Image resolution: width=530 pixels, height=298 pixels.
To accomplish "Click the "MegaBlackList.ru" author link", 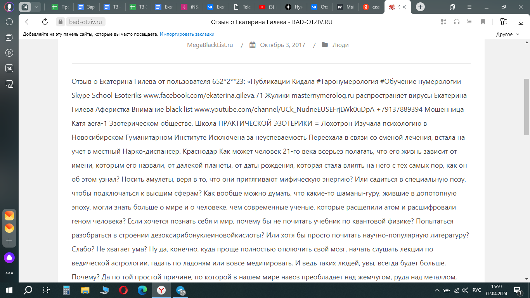I will [x=210, y=45].
